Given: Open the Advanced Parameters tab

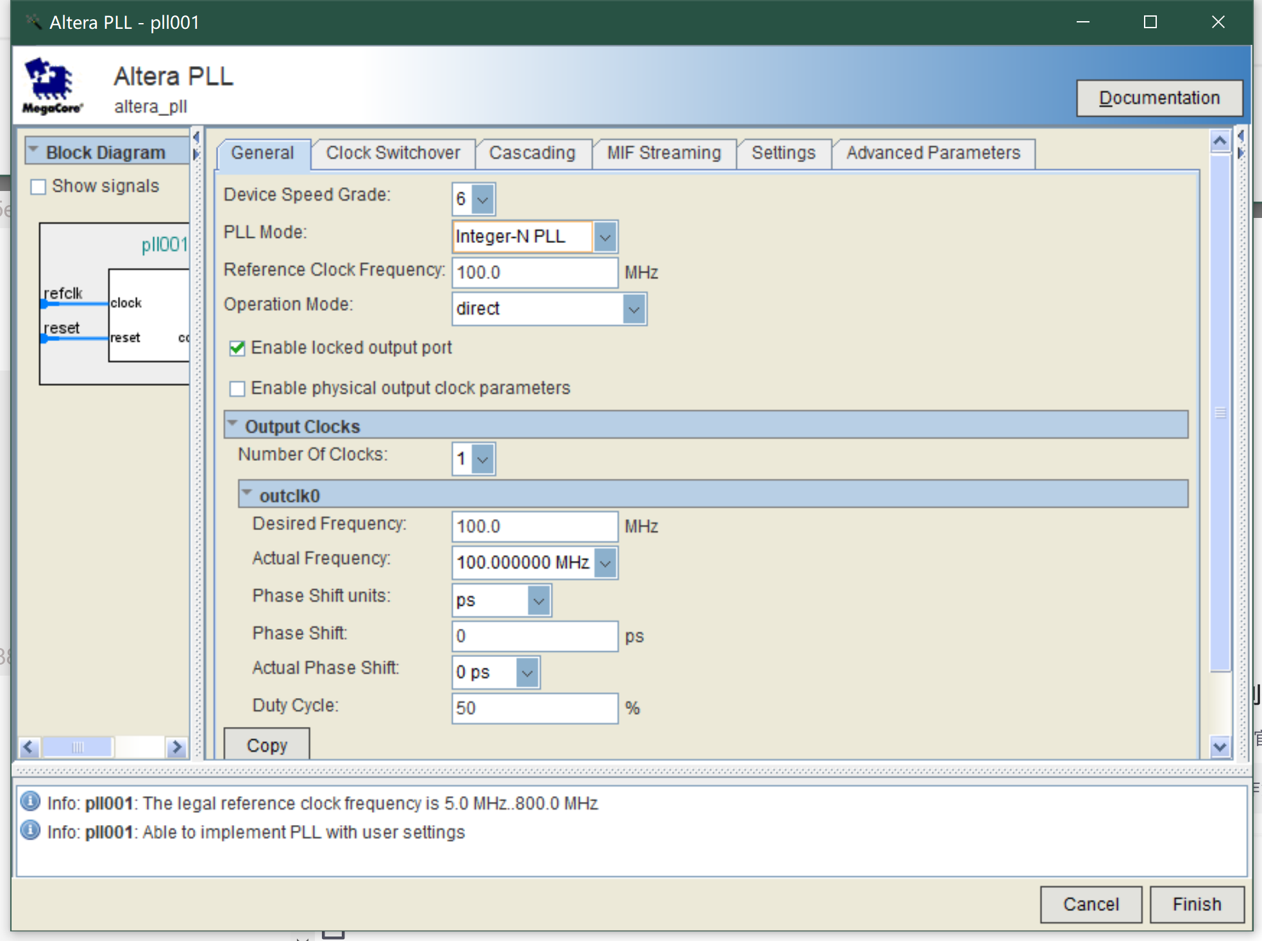Looking at the screenshot, I should tap(932, 153).
